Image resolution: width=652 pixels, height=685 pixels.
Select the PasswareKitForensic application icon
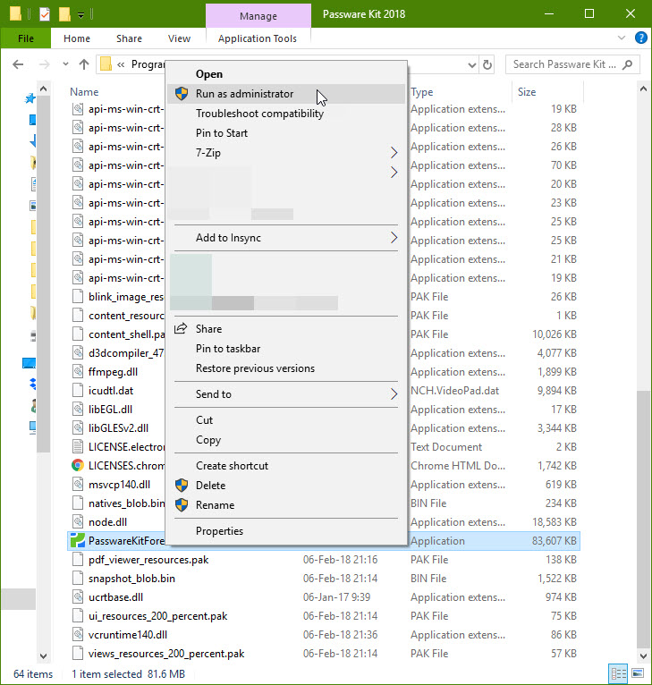tap(78, 541)
